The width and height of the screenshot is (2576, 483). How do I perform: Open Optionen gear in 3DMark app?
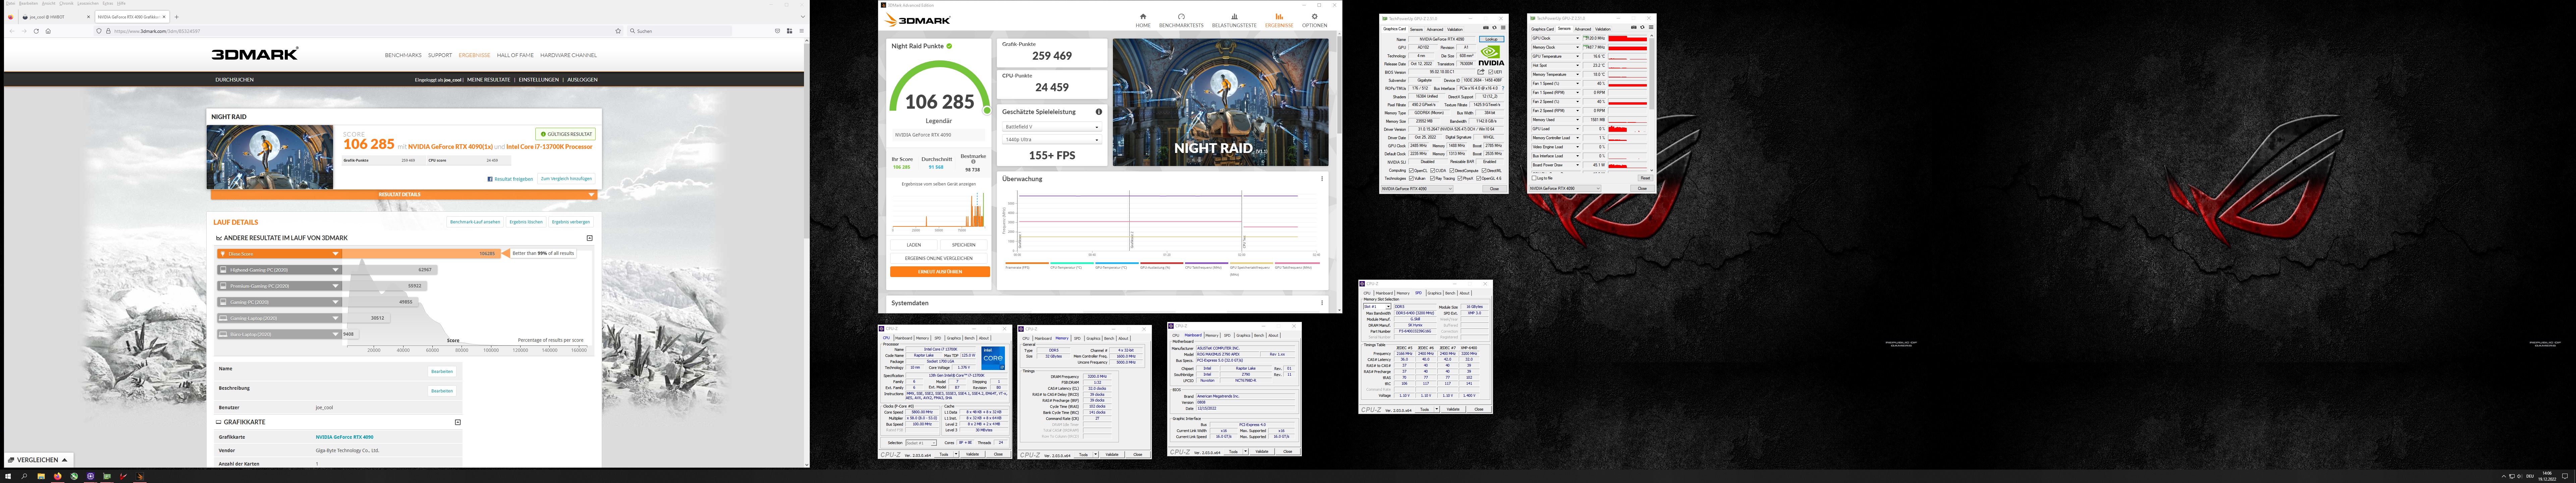coord(1314,20)
